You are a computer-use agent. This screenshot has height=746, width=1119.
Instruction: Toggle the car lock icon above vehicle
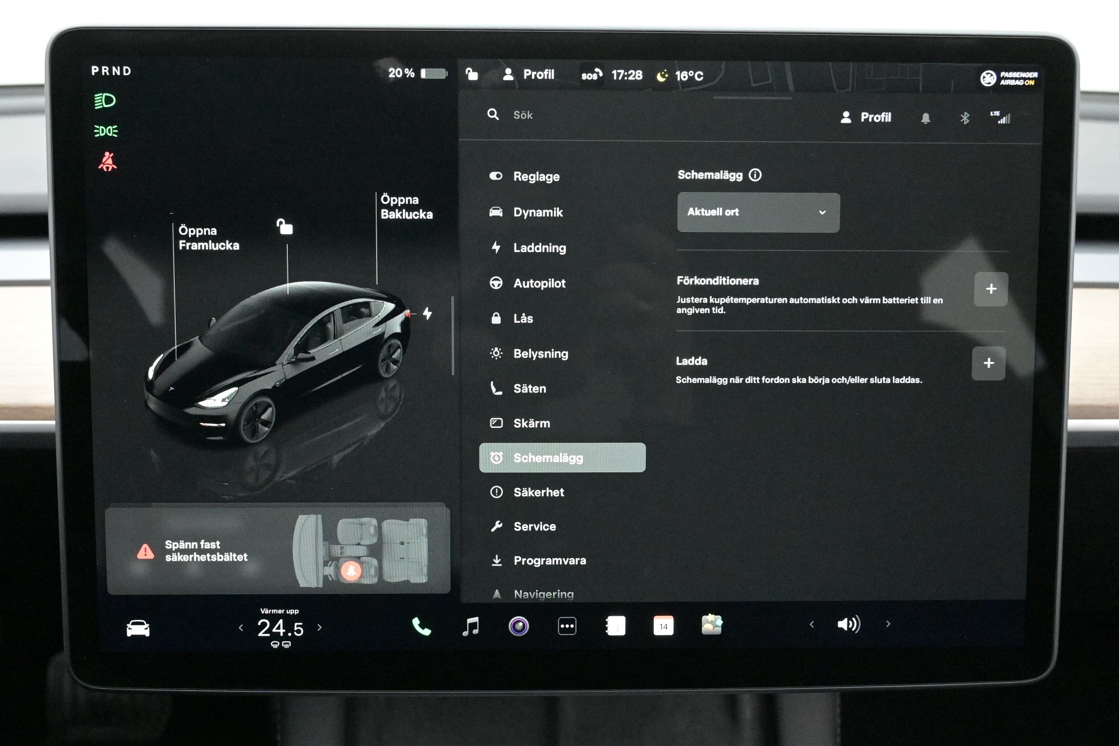(285, 227)
